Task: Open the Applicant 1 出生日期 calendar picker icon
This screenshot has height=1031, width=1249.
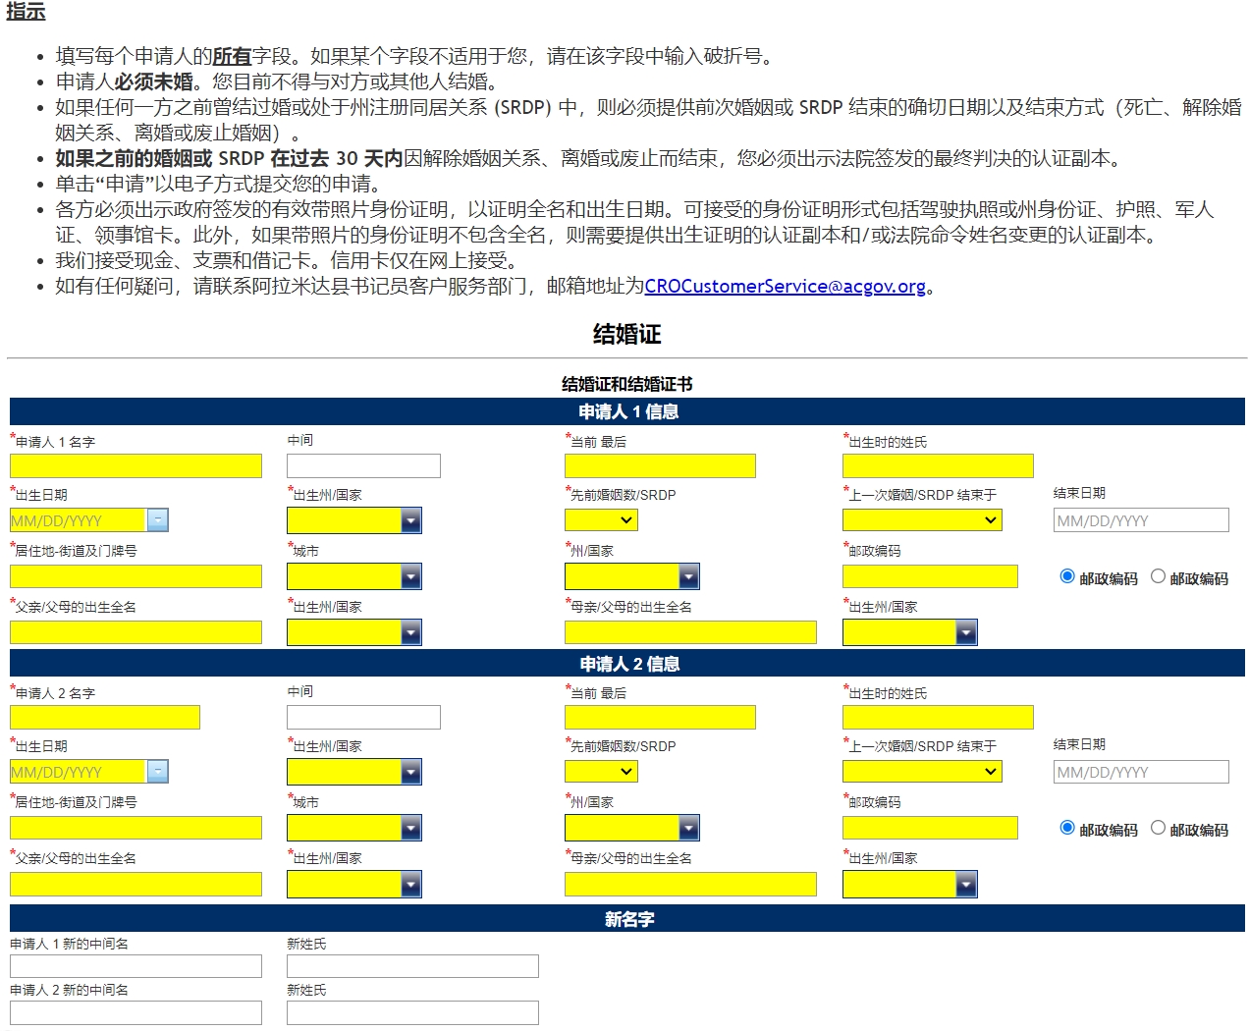Action: click(157, 520)
